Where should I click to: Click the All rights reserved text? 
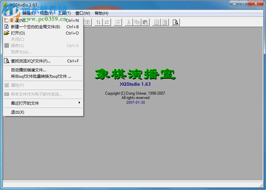[x=135, y=98]
